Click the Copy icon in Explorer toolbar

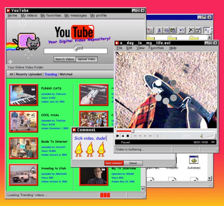point(166,30)
